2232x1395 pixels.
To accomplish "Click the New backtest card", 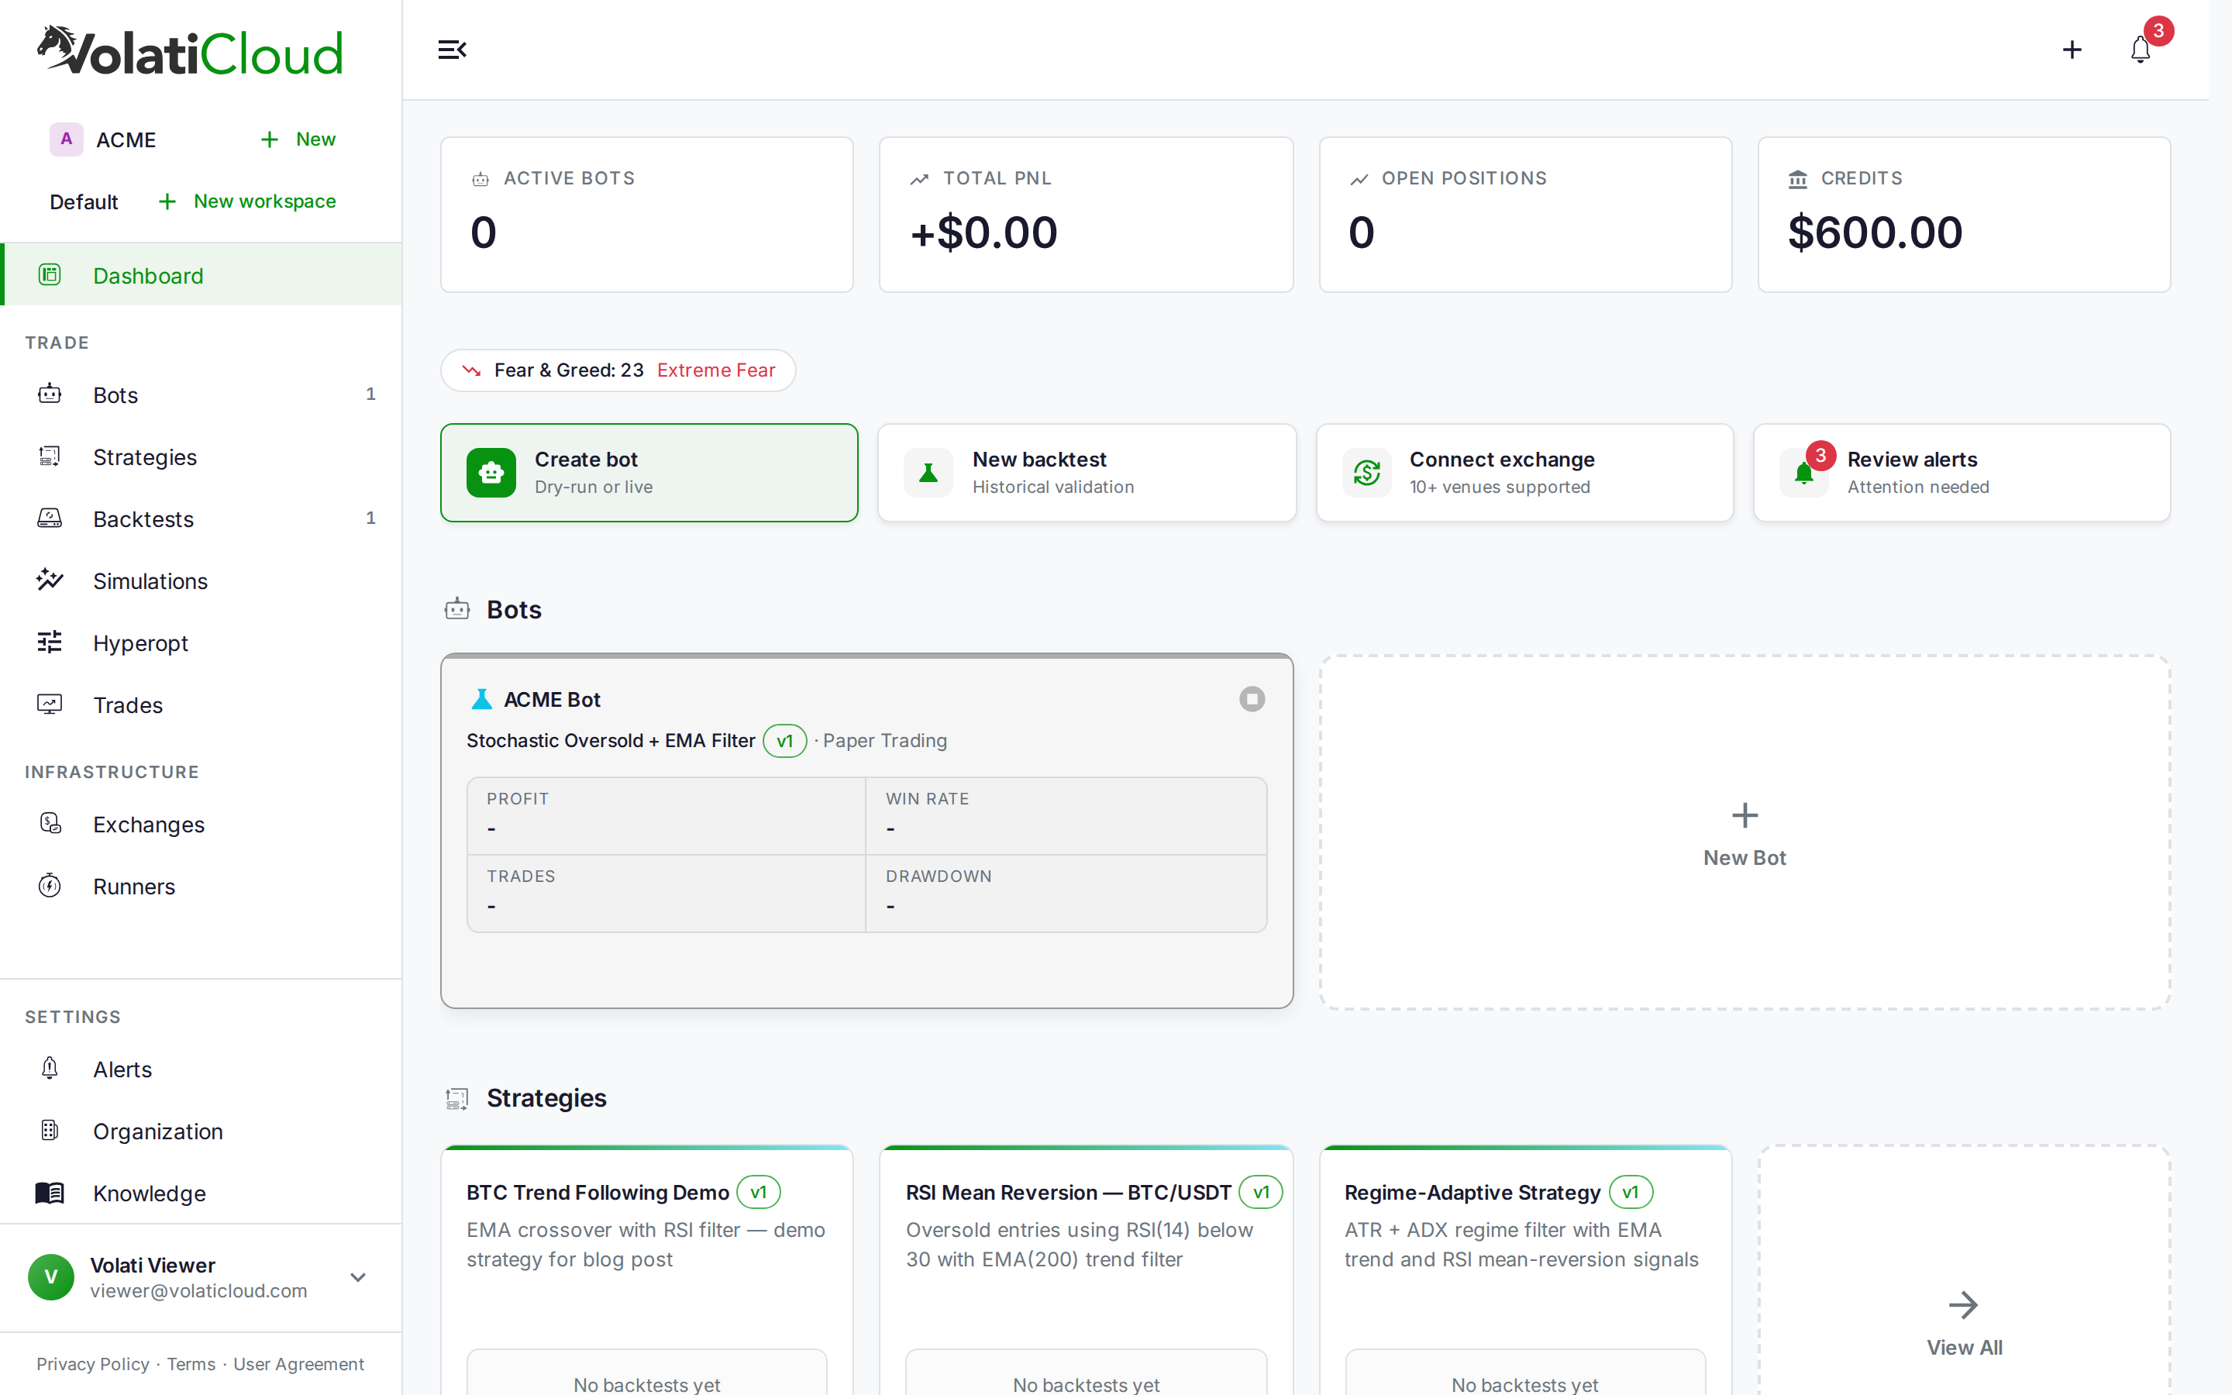I will [x=1087, y=473].
